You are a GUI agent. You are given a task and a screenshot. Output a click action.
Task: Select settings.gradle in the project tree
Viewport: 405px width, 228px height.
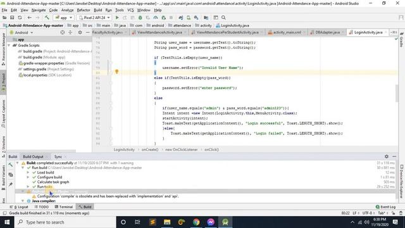[x=46, y=69]
